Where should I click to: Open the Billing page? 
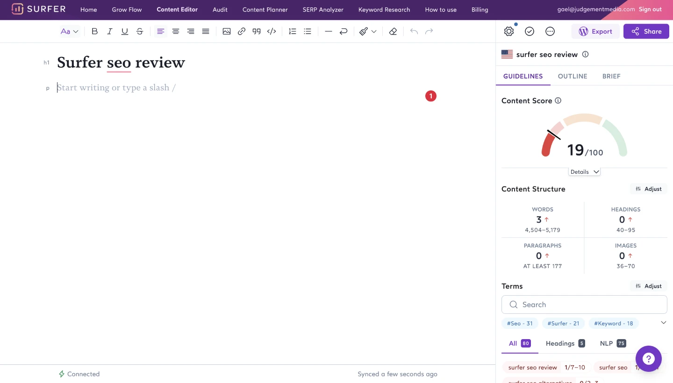tap(480, 9)
